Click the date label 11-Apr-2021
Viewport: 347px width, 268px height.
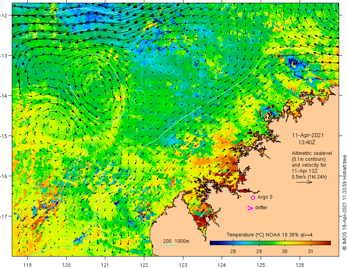[308, 135]
